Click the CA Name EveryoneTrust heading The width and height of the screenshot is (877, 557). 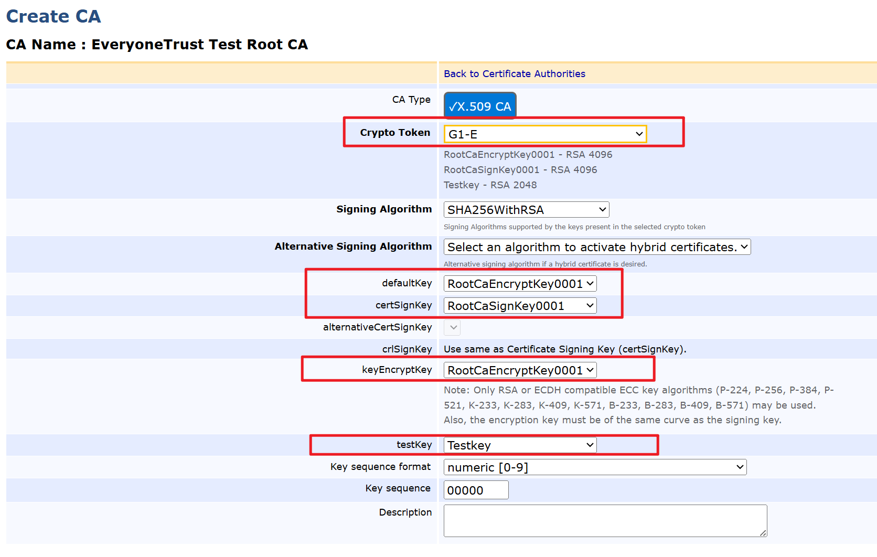point(157,45)
